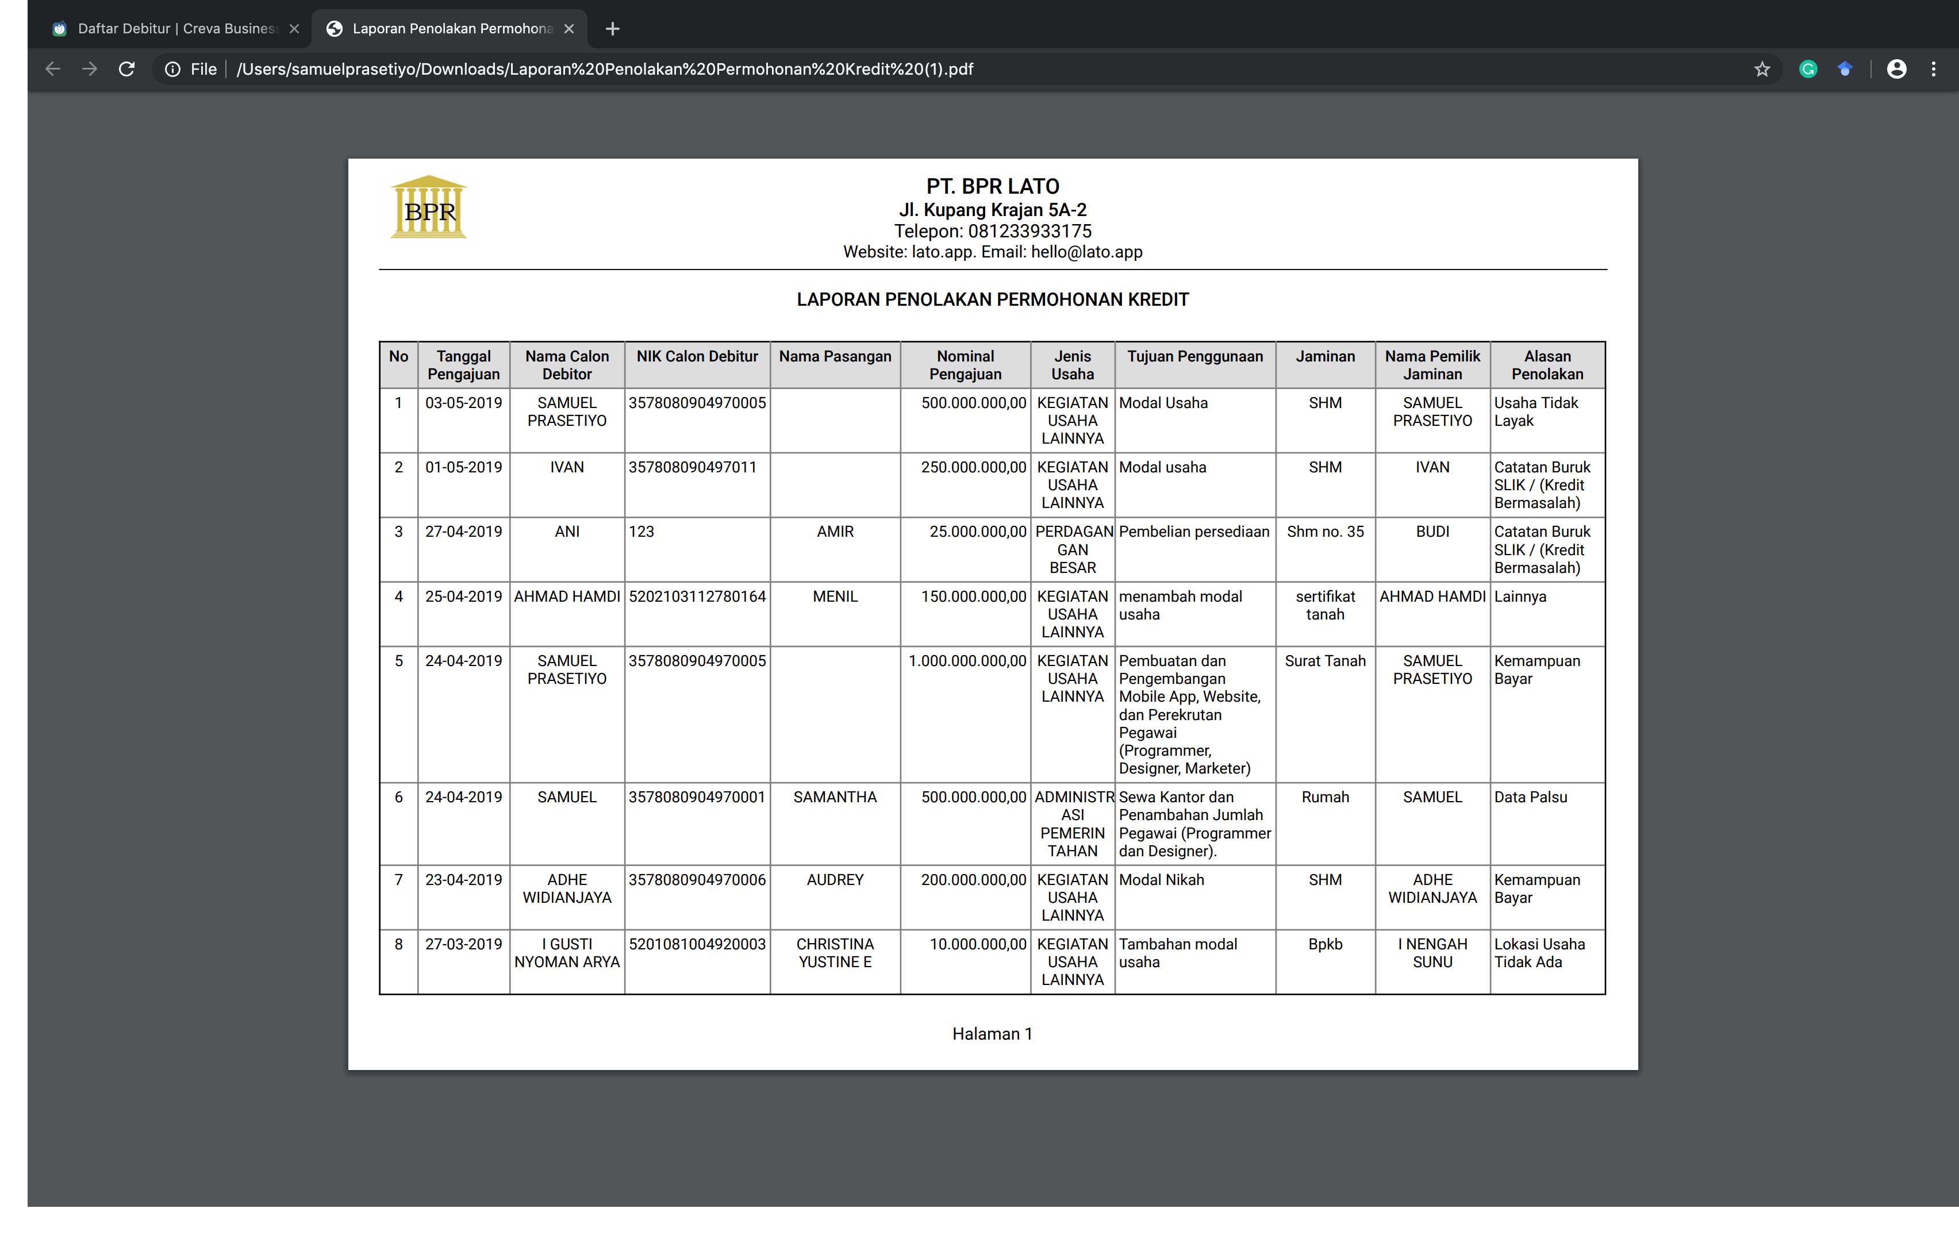
Task: Select amount 1.000.000.000,00
Action: pyautogui.click(x=967, y=660)
